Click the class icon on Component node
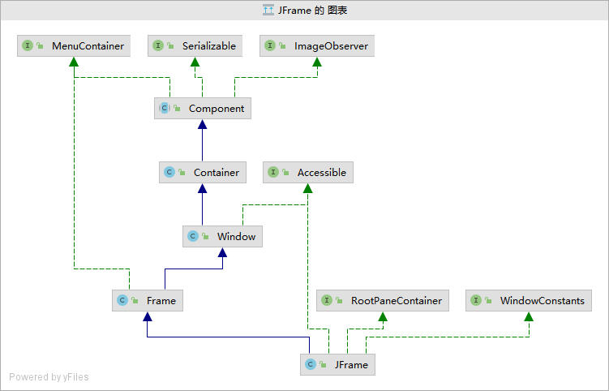The image size is (609, 391). (x=165, y=108)
